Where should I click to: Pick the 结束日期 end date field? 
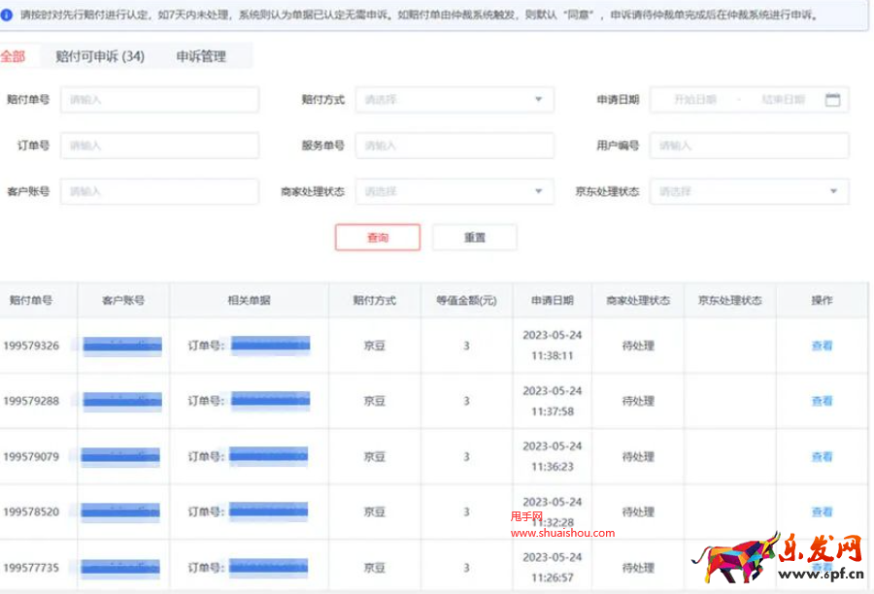783,100
